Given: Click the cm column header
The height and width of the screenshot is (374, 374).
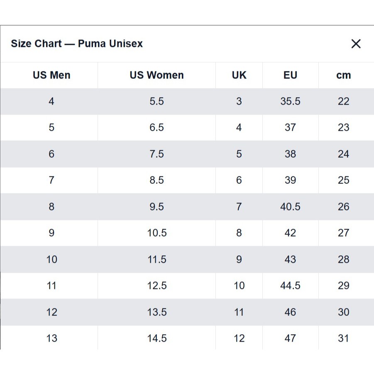Looking at the screenshot, I should [x=343, y=75].
